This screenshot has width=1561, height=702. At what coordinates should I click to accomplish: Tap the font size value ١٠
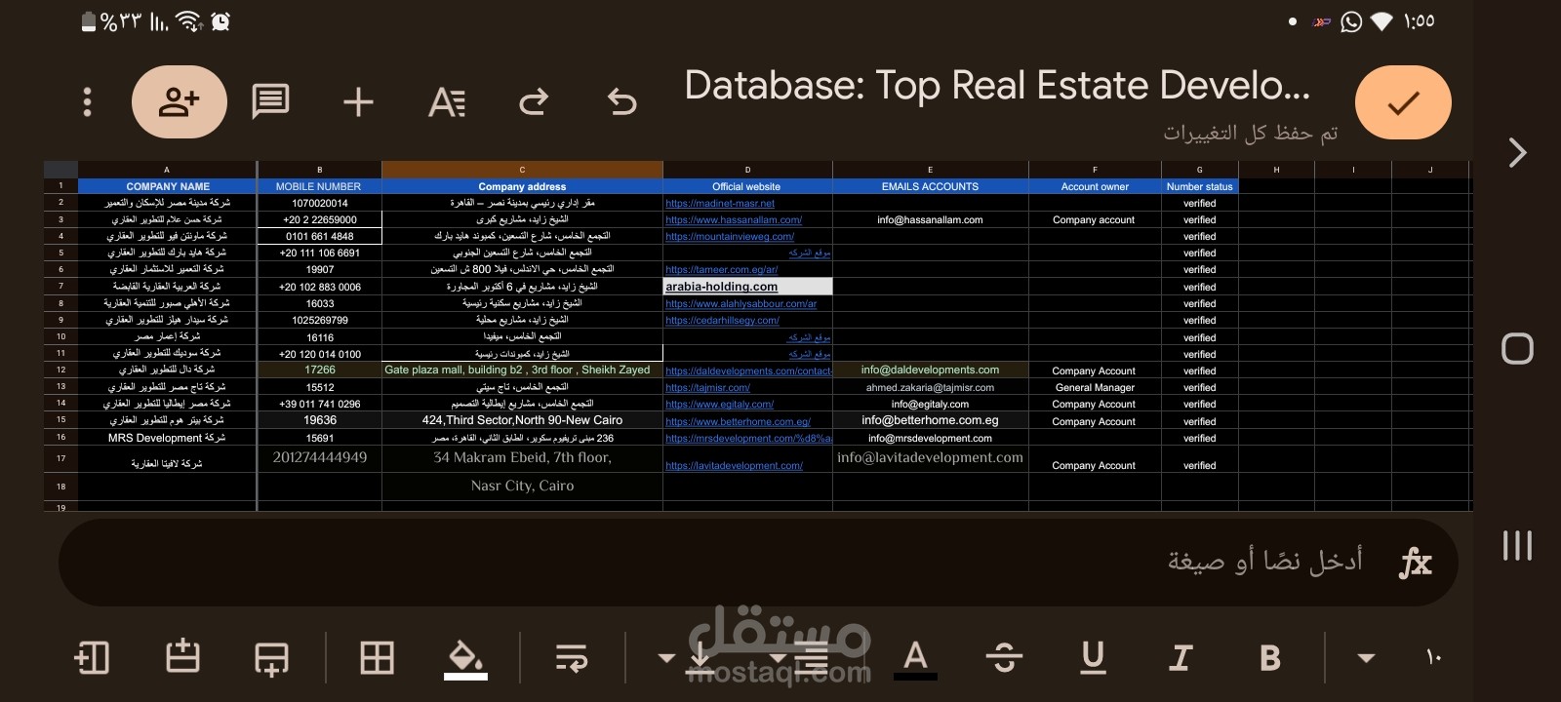click(x=1433, y=658)
